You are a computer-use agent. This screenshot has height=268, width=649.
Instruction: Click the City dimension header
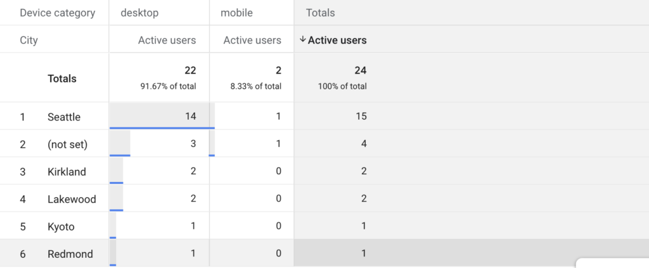pyautogui.click(x=29, y=41)
